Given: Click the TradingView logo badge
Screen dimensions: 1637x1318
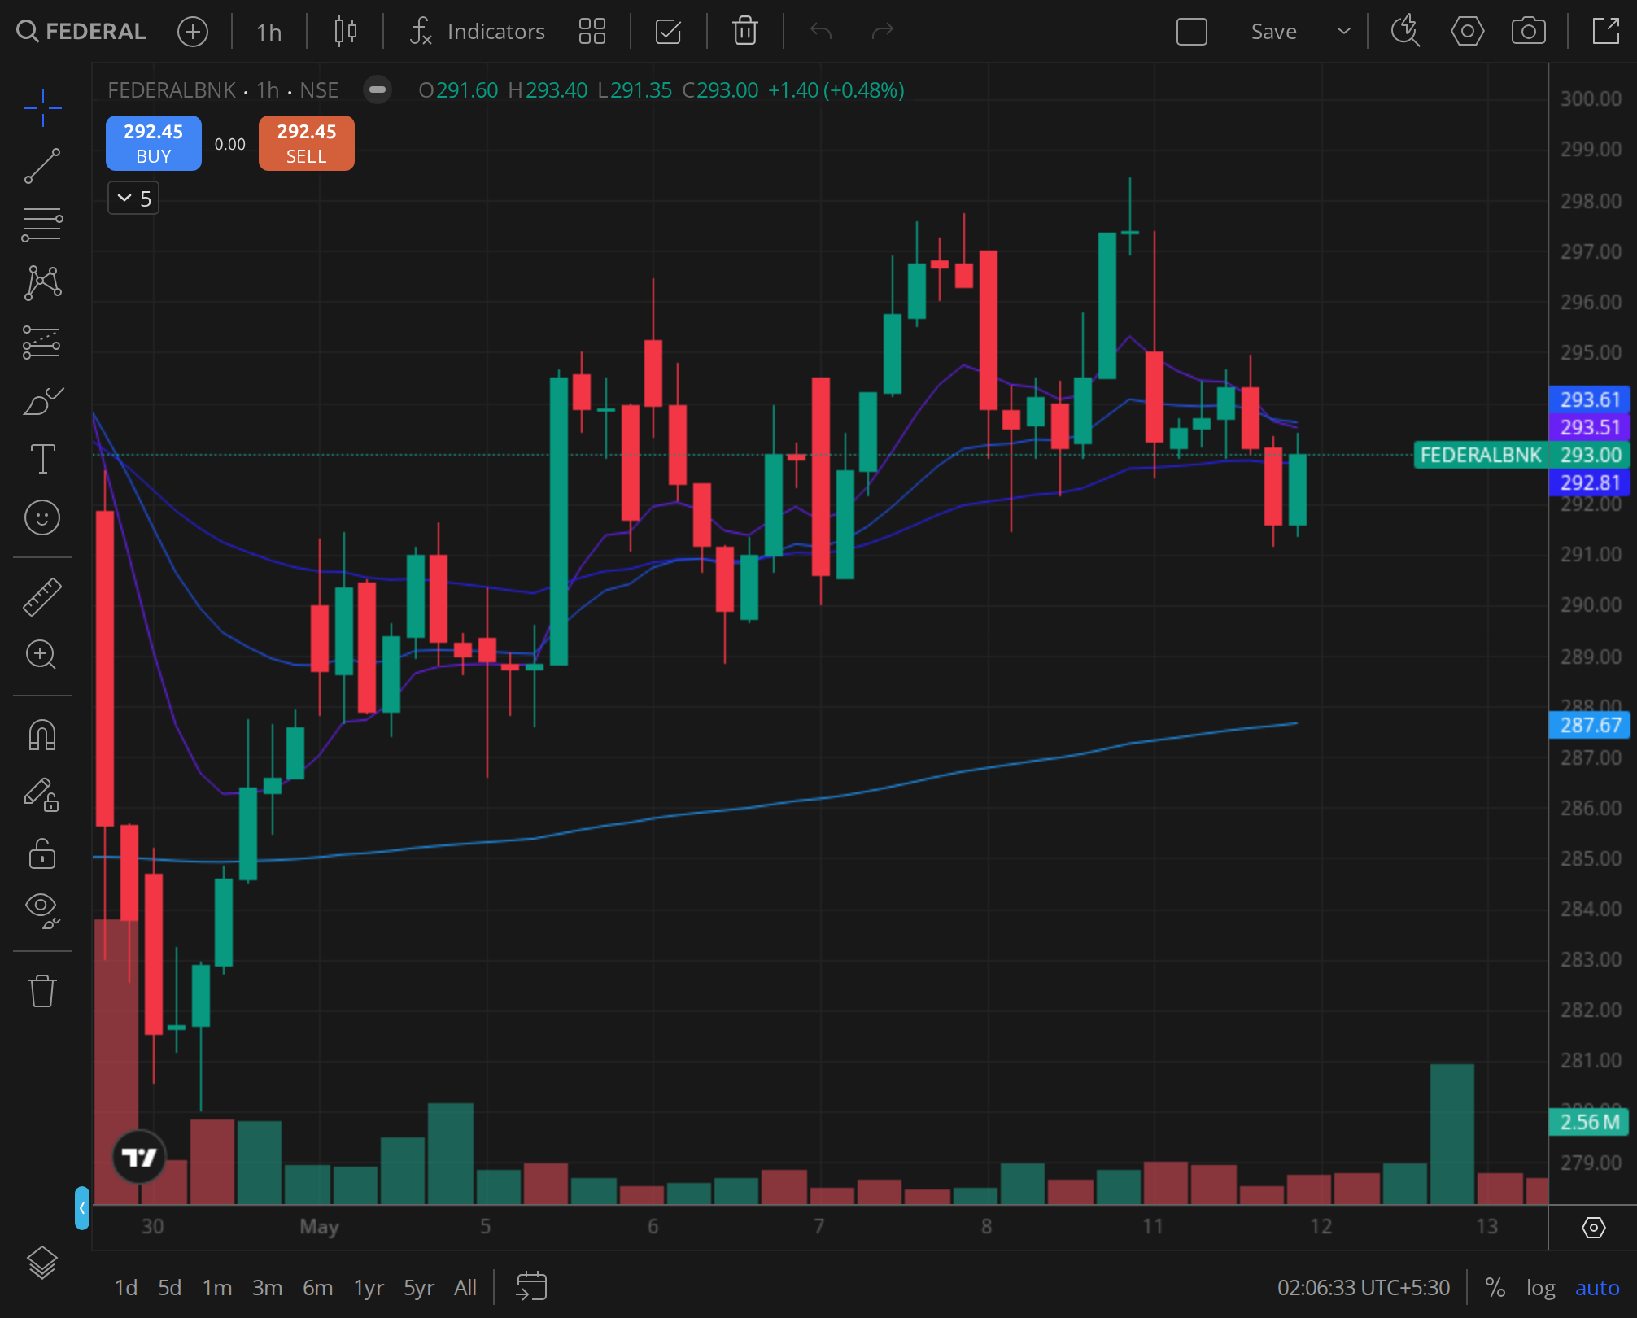Looking at the screenshot, I should pyautogui.click(x=138, y=1156).
